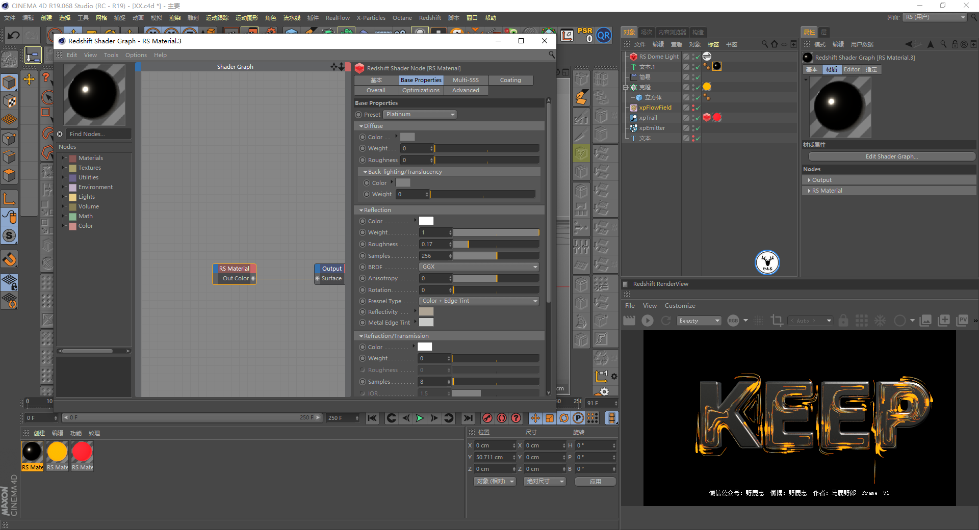
Task: Open the Fresnel Type dropdown
Action: coord(479,301)
